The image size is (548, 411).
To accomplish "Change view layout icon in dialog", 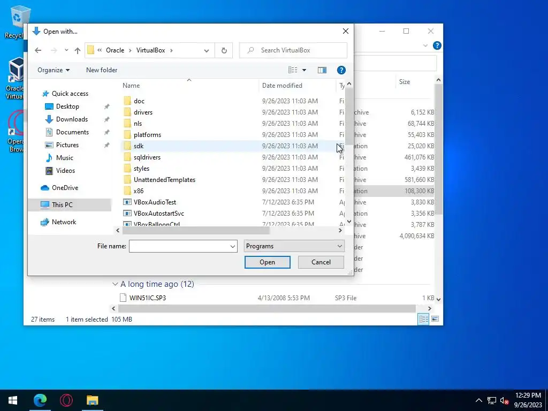I will 293,70.
